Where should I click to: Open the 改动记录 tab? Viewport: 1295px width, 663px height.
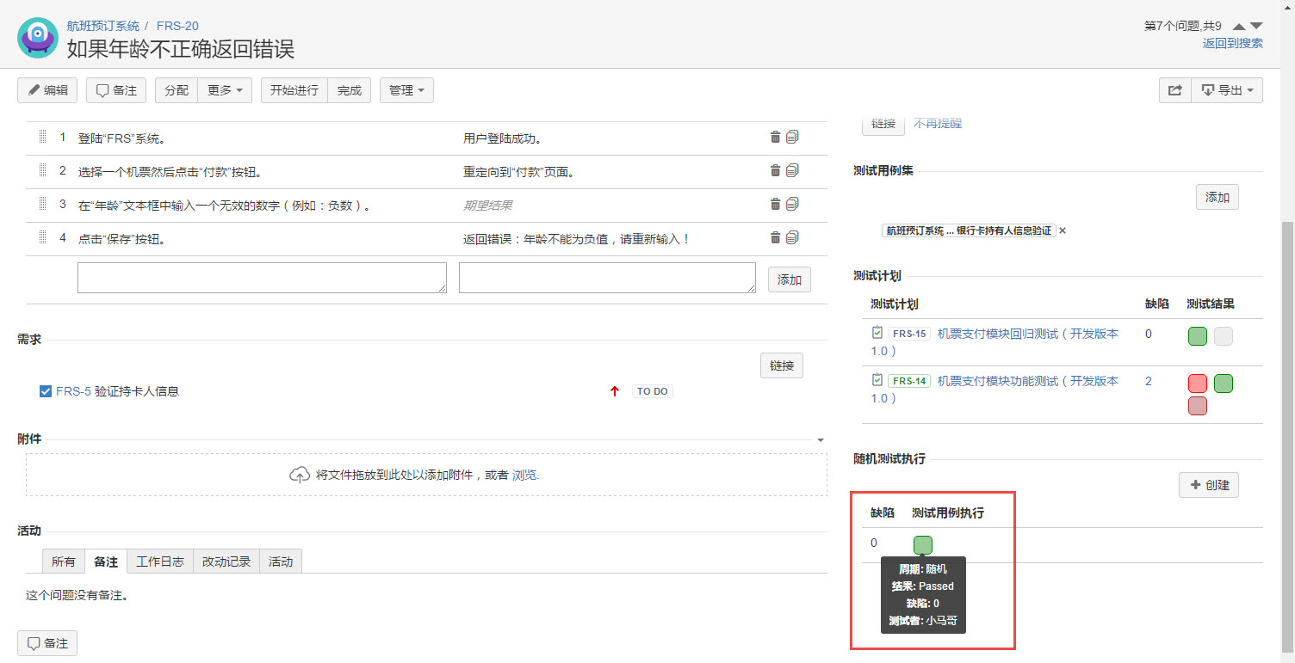pos(226,562)
